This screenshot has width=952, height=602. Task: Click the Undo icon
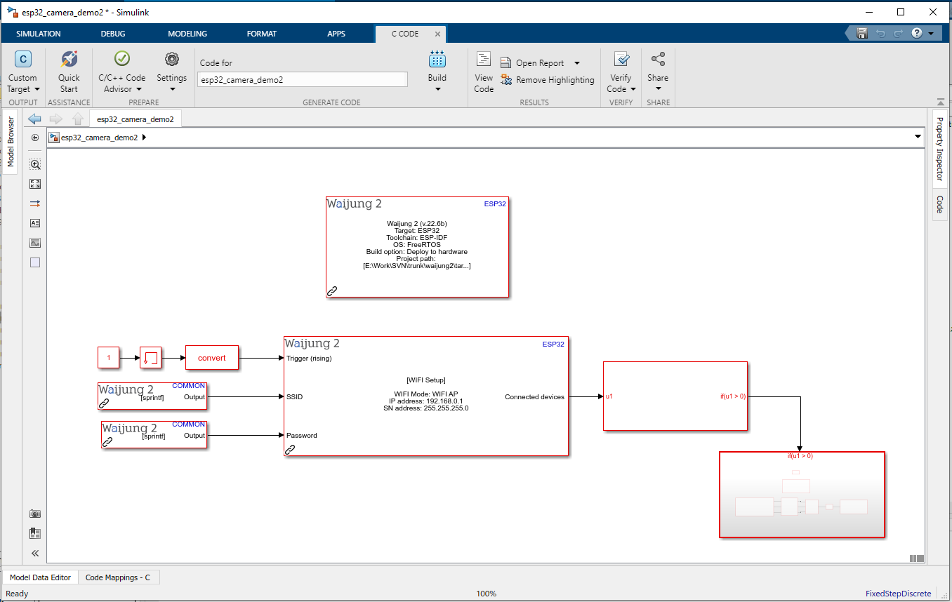point(880,33)
